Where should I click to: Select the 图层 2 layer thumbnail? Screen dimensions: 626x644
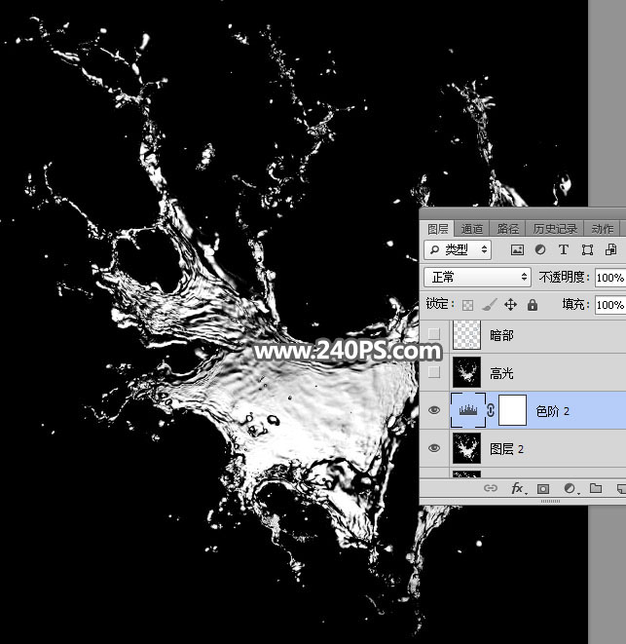point(466,448)
